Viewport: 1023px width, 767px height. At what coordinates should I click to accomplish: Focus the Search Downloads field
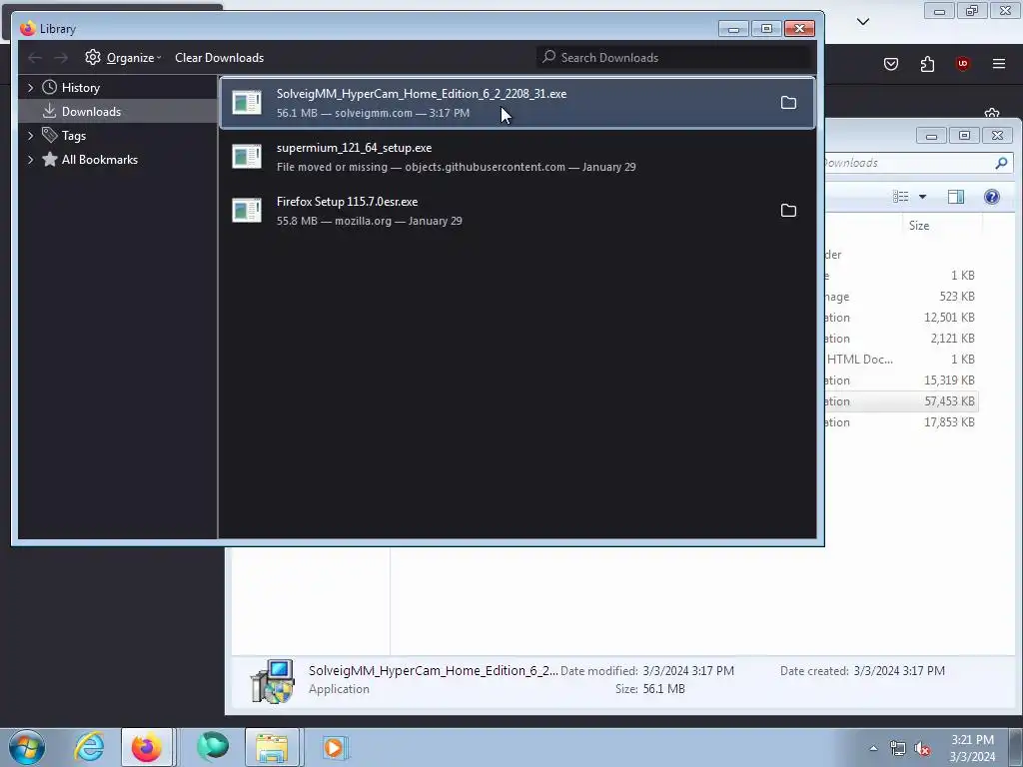coord(674,57)
